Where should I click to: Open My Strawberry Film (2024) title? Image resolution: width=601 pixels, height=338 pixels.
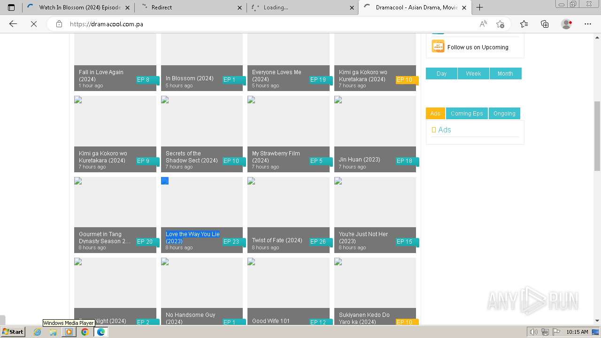tap(276, 157)
